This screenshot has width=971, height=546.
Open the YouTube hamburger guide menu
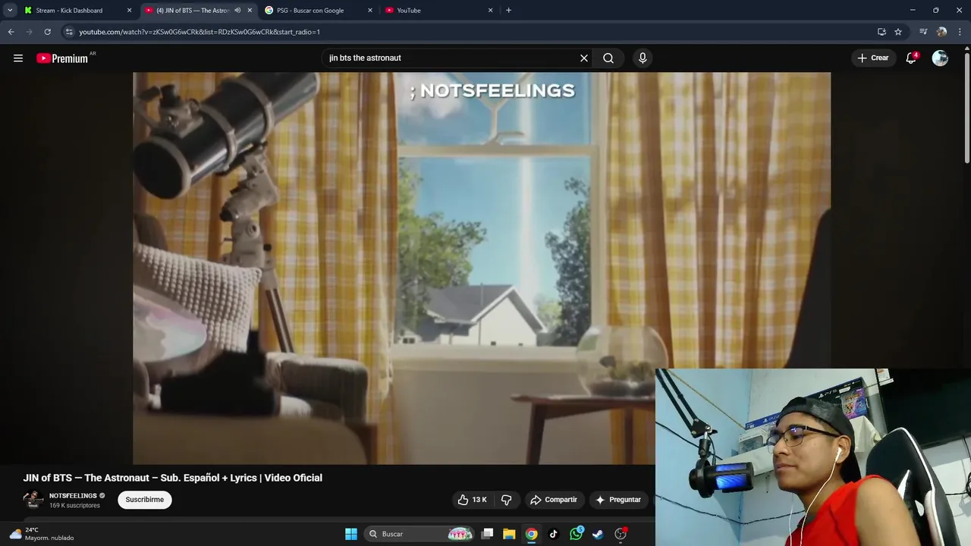18,58
